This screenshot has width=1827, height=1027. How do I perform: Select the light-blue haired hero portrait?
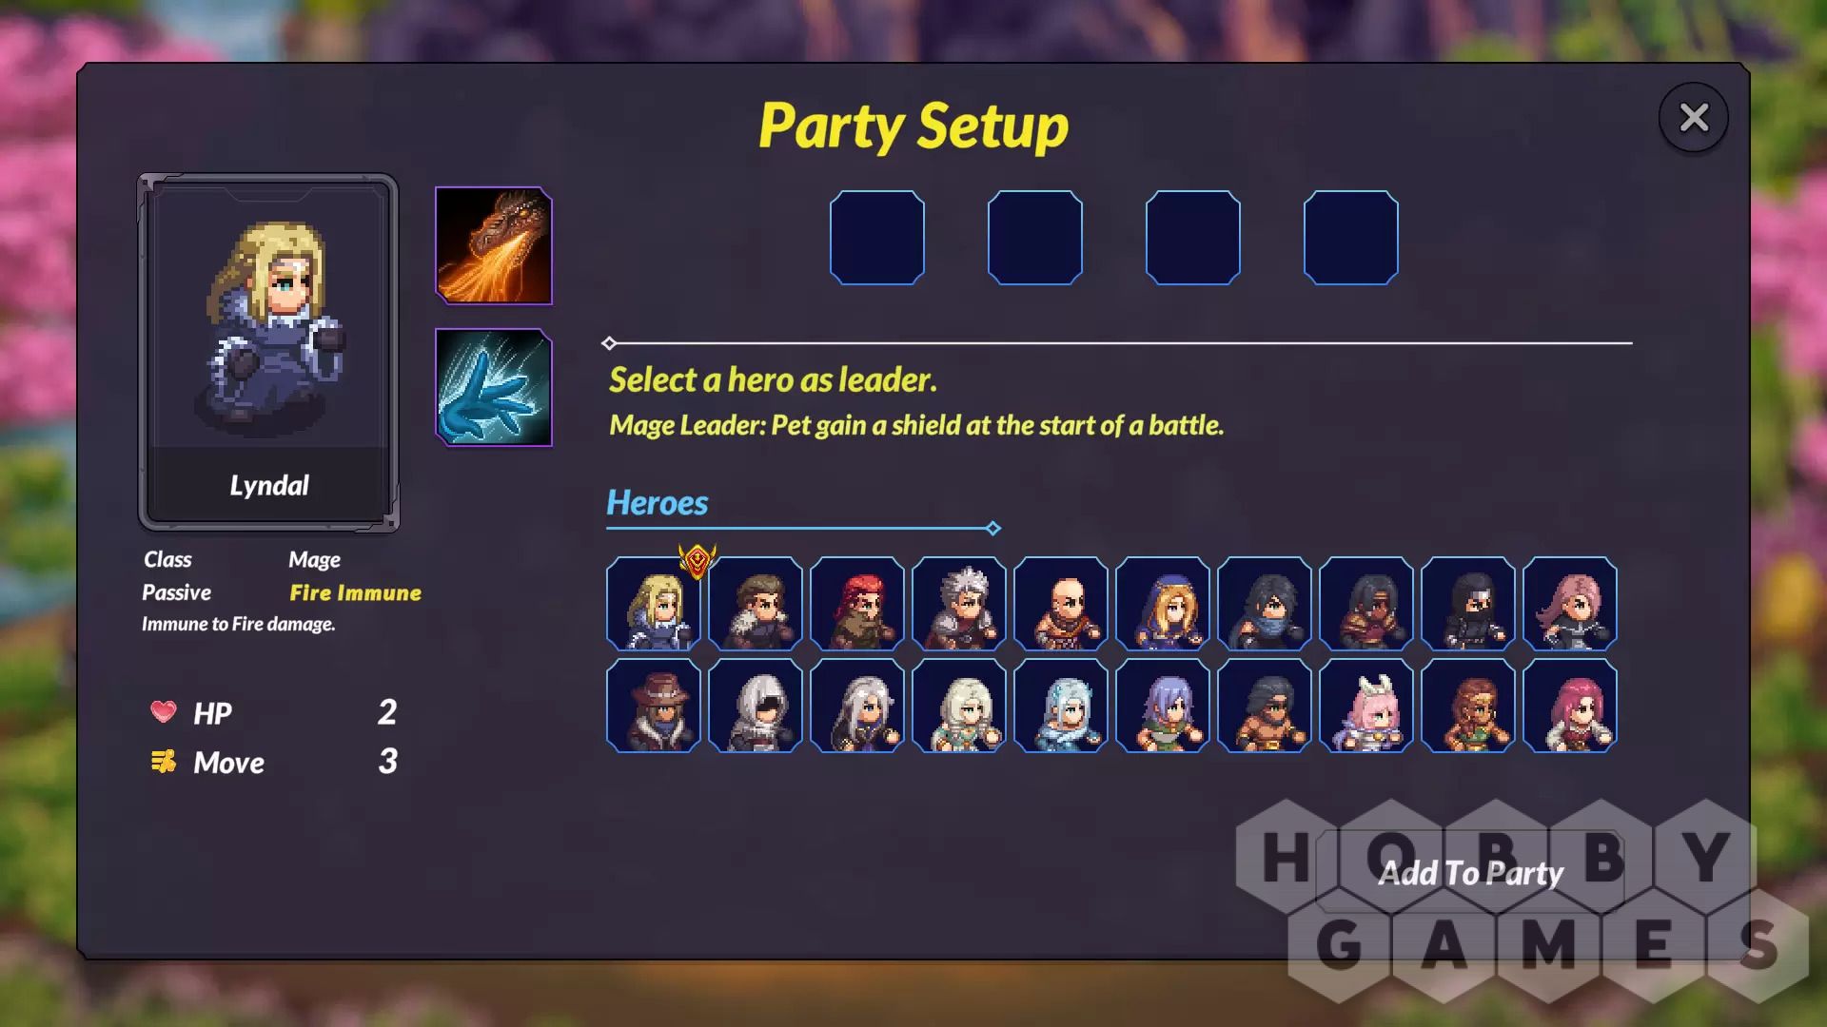[x=1061, y=706]
